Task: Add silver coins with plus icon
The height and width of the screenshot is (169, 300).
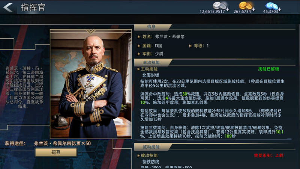Action: tap(227, 9)
